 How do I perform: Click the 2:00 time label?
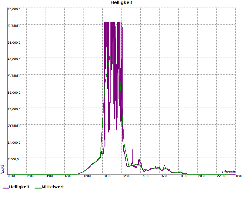[x=30, y=176]
